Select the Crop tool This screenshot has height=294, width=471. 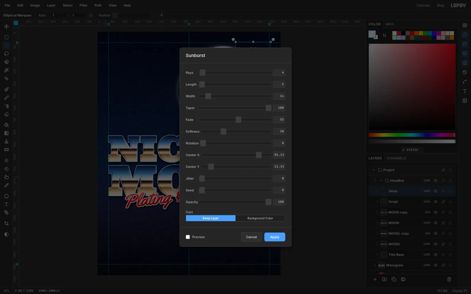[6, 223]
